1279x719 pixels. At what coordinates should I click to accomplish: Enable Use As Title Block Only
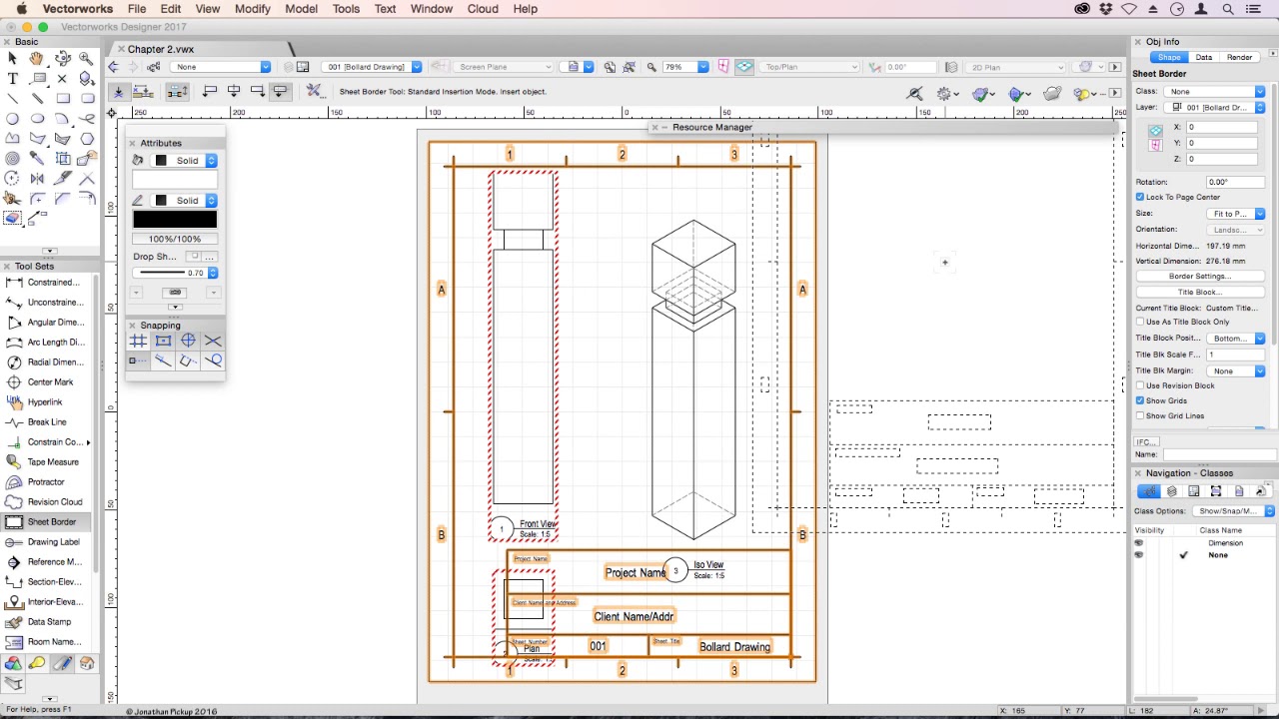[1140, 322]
